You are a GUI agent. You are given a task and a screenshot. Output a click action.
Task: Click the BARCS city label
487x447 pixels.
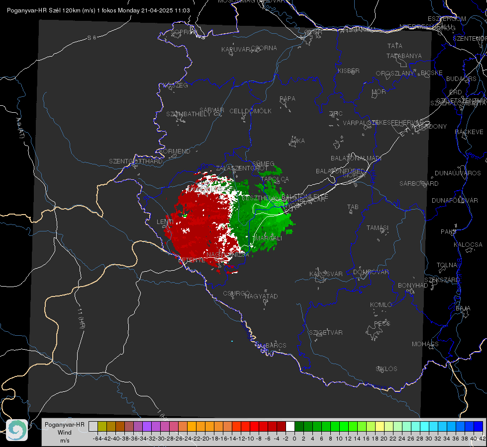click(x=276, y=345)
